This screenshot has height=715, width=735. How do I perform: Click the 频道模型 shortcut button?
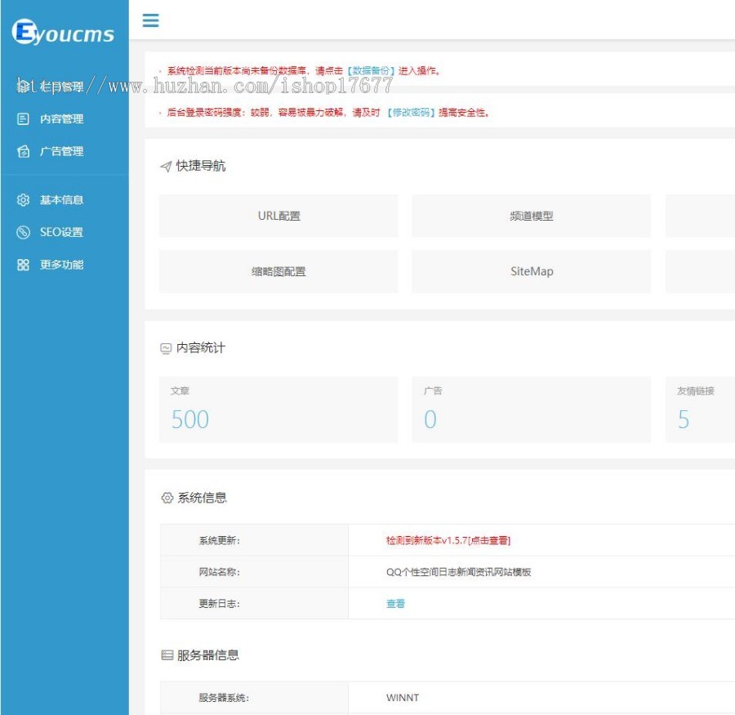pos(532,216)
